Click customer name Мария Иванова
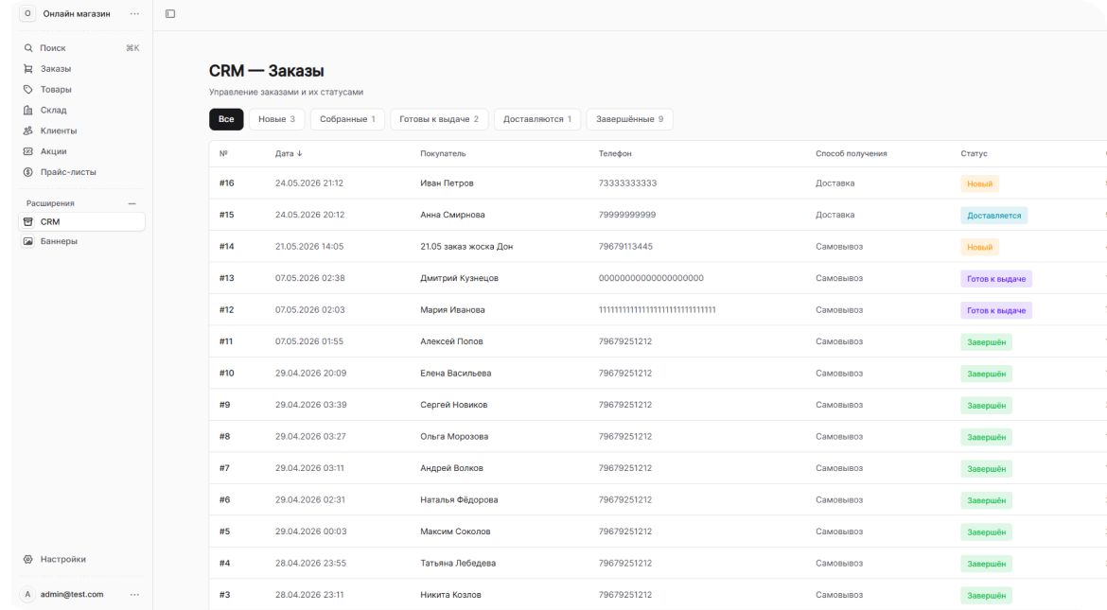Viewport: 1107px width, 610px height. pos(452,310)
